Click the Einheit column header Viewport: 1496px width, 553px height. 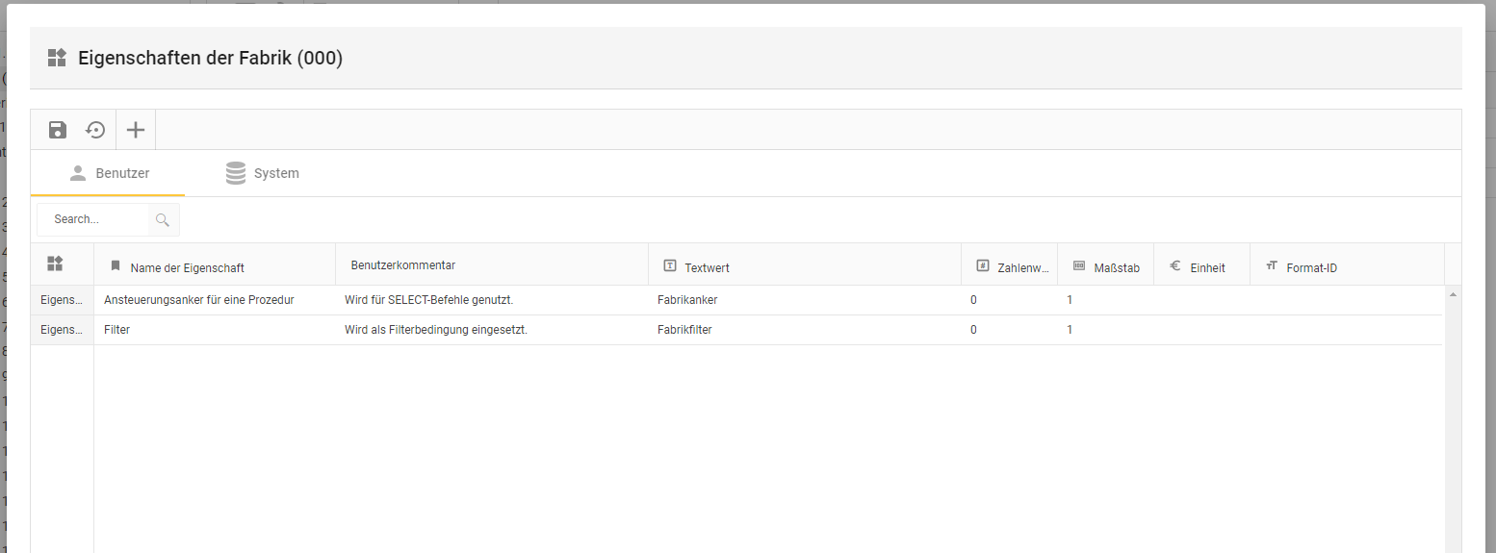[1207, 268]
